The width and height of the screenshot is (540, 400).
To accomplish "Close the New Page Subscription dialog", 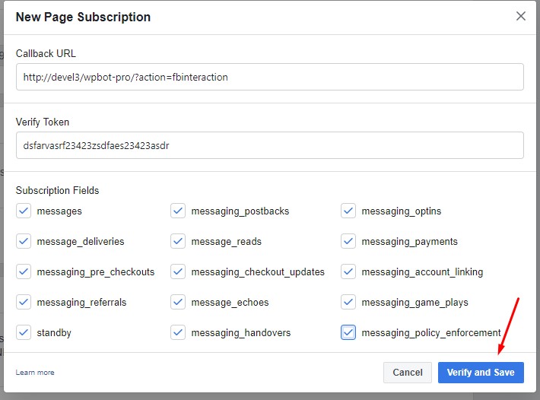I will click(x=521, y=16).
